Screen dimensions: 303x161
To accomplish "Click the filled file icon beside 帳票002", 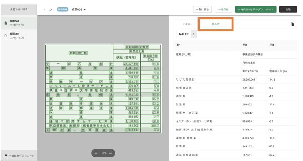I will 6,23.
